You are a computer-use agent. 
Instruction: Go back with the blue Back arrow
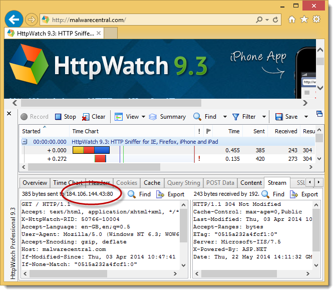pyautogui.click(x=14, y=20)
